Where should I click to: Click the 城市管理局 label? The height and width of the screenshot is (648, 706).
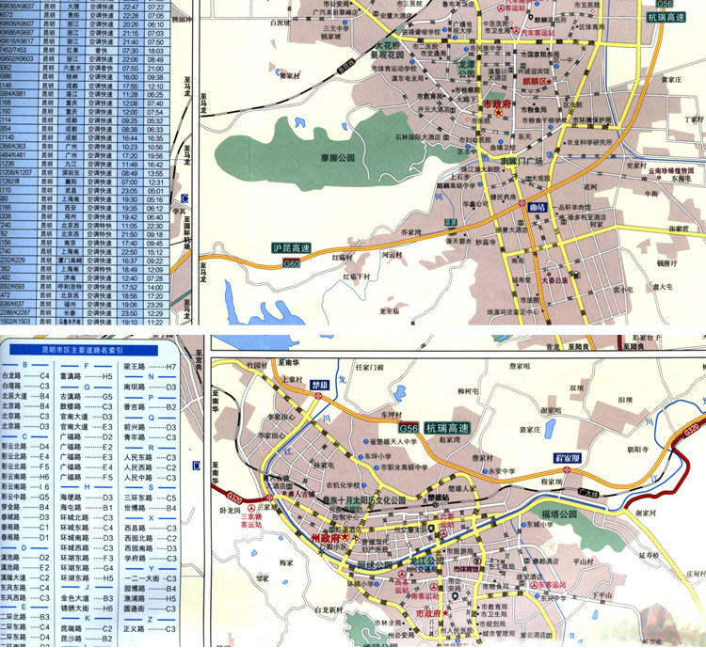pyautogui.click(x=498, y=634)
